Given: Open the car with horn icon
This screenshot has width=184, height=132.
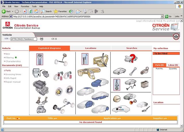Looking at the screenshot, I should click(130, 99).
